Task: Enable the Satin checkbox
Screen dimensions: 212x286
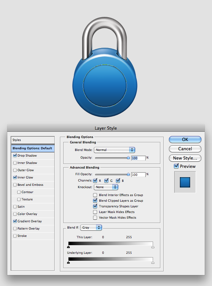Action: tap(15, 207)
